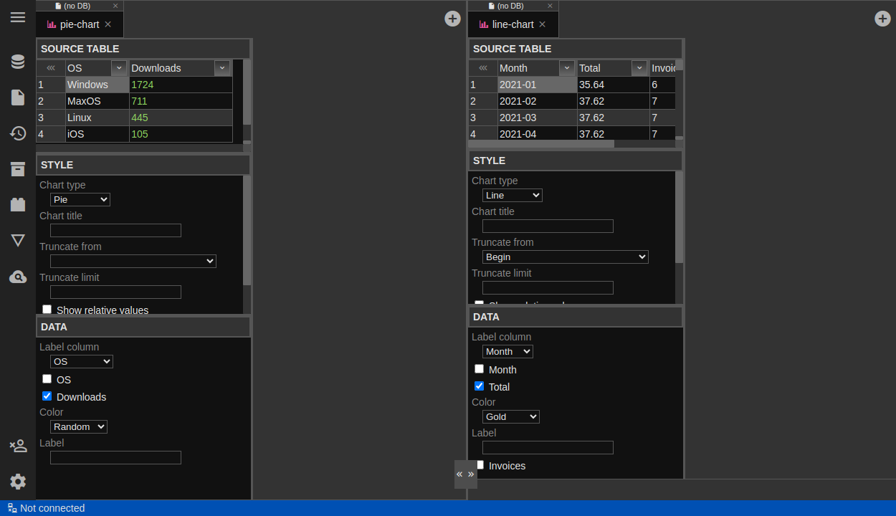Select the line-chart tab

(513, 24)
